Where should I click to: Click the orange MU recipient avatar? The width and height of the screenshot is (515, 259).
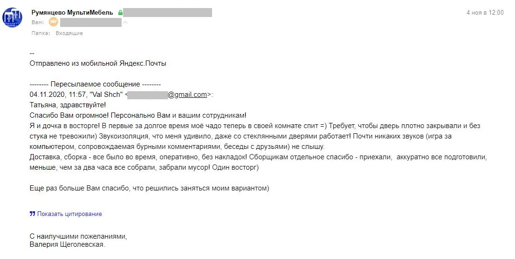click(53, 22)
